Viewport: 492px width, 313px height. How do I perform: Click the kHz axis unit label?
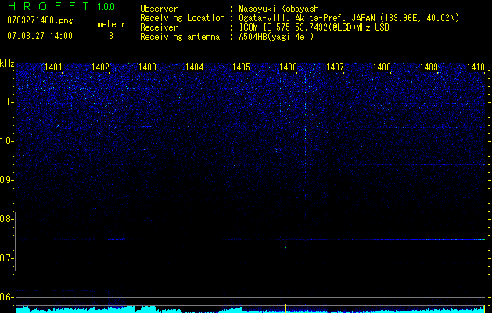click(x=7, y=63)
